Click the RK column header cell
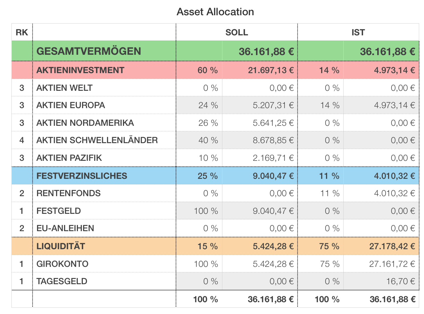The height and width of the screenshot is (314, 424). click(x=22, y=33)
